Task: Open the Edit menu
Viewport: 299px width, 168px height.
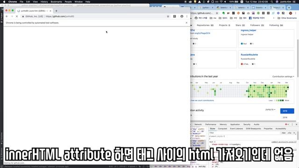Action: (28, 2)
